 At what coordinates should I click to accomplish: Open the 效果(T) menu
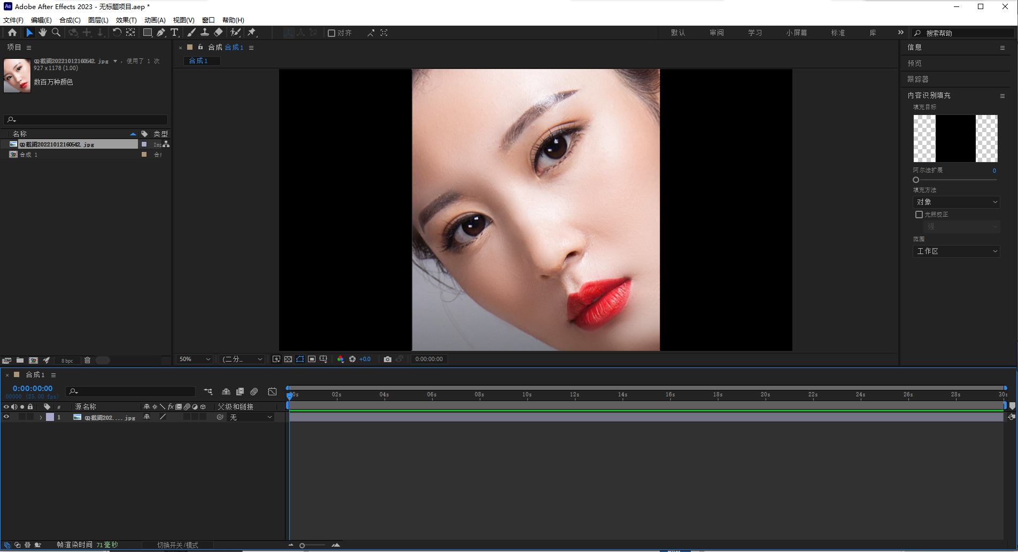(x=126, y=20)
